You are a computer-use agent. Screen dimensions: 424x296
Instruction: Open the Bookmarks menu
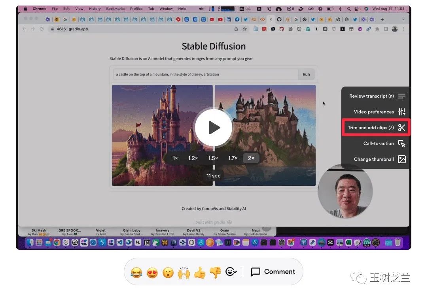115,9
